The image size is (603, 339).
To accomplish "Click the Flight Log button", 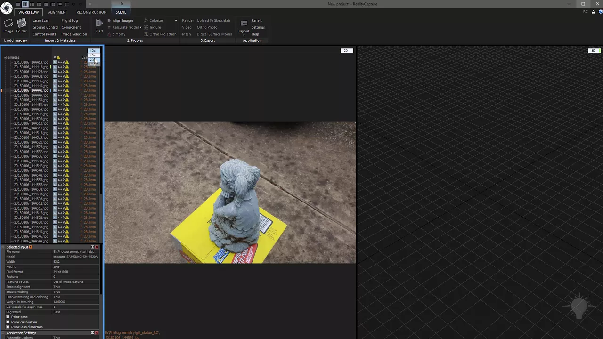I will pyautogui.click(x=70, y=20).
